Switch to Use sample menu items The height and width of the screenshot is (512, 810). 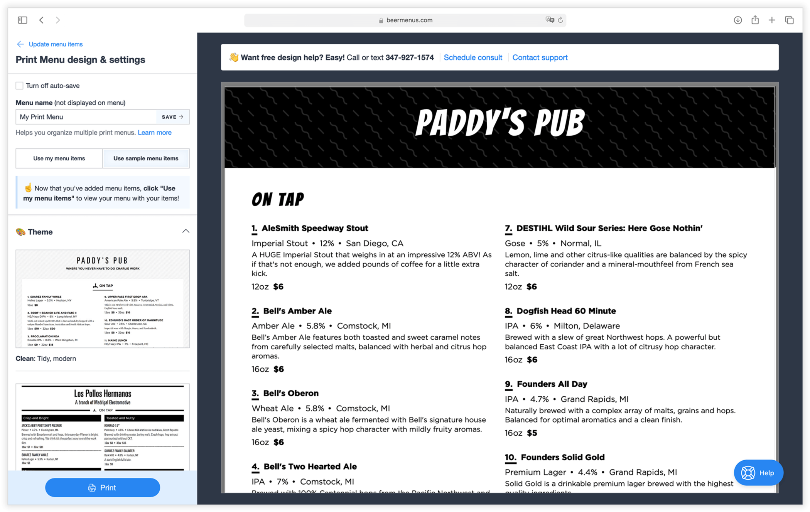146,158
